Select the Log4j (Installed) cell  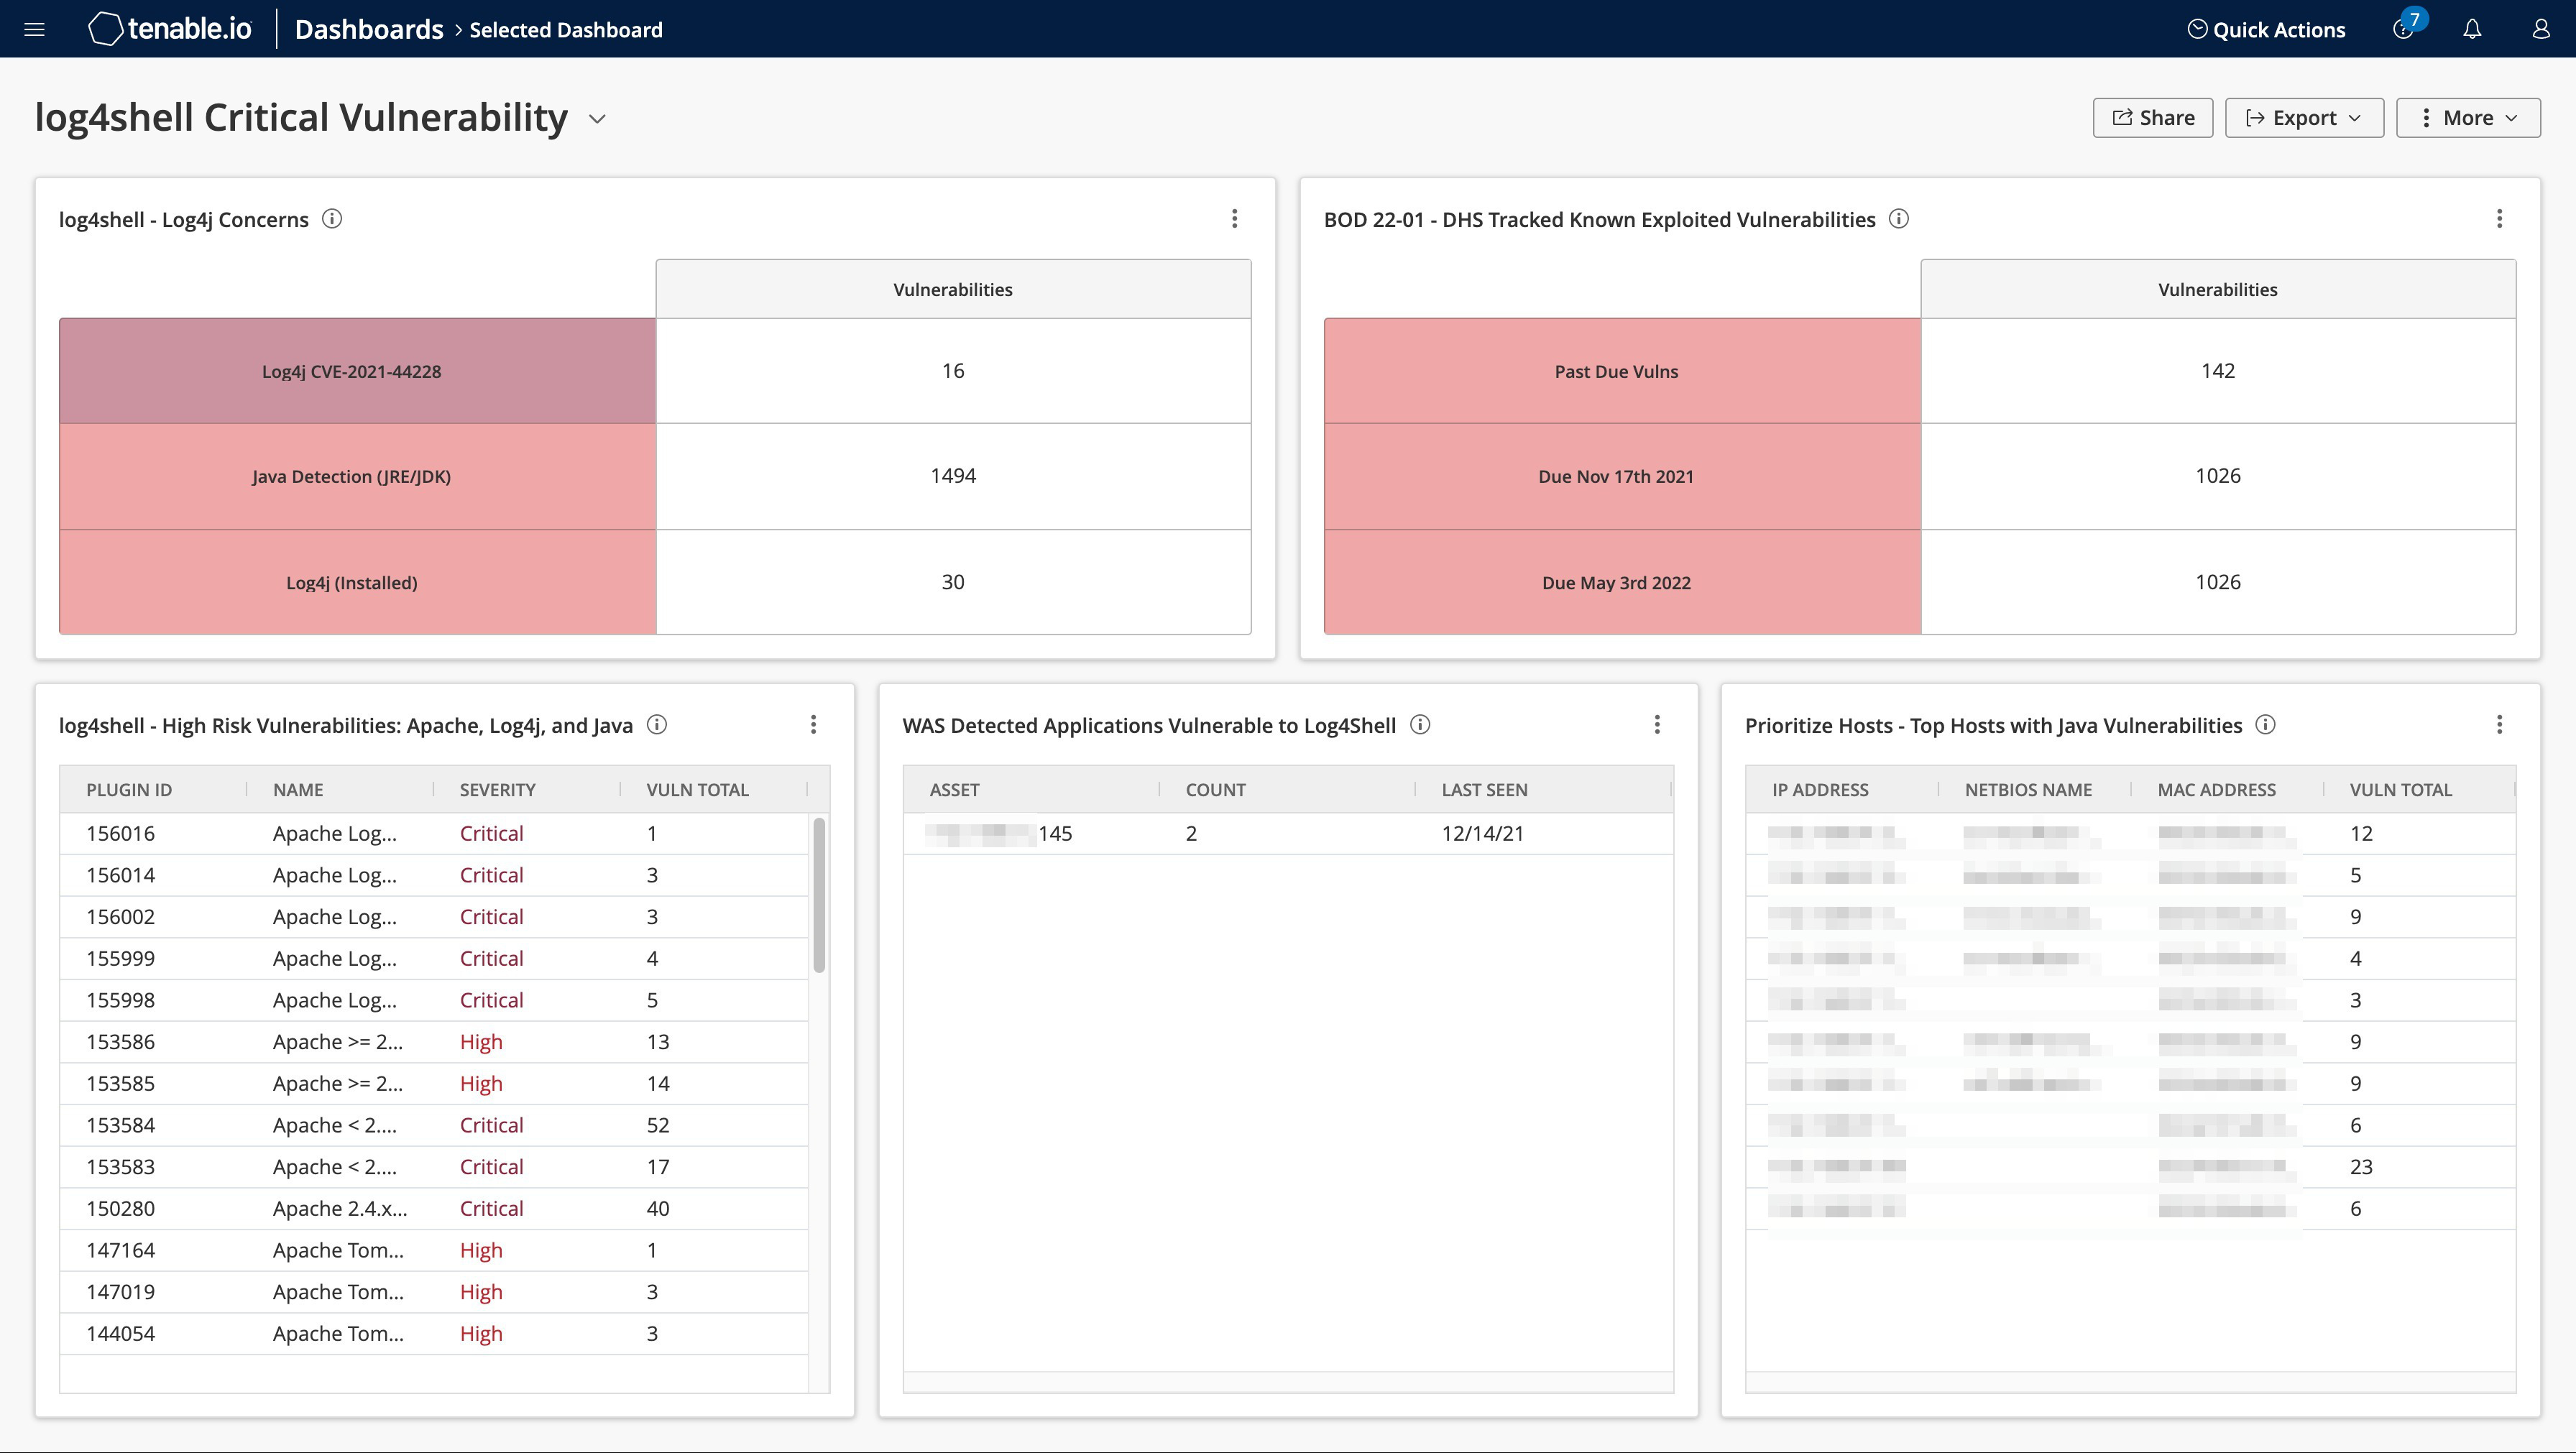tap(357, 582)
